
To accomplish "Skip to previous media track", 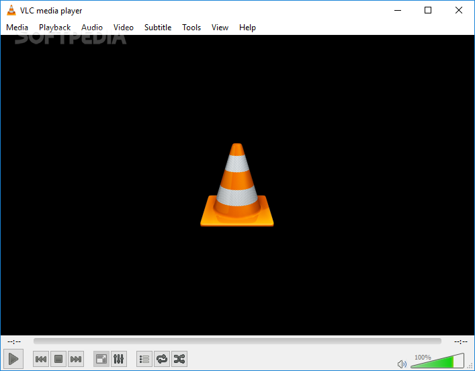I will (x=41, y=359).
